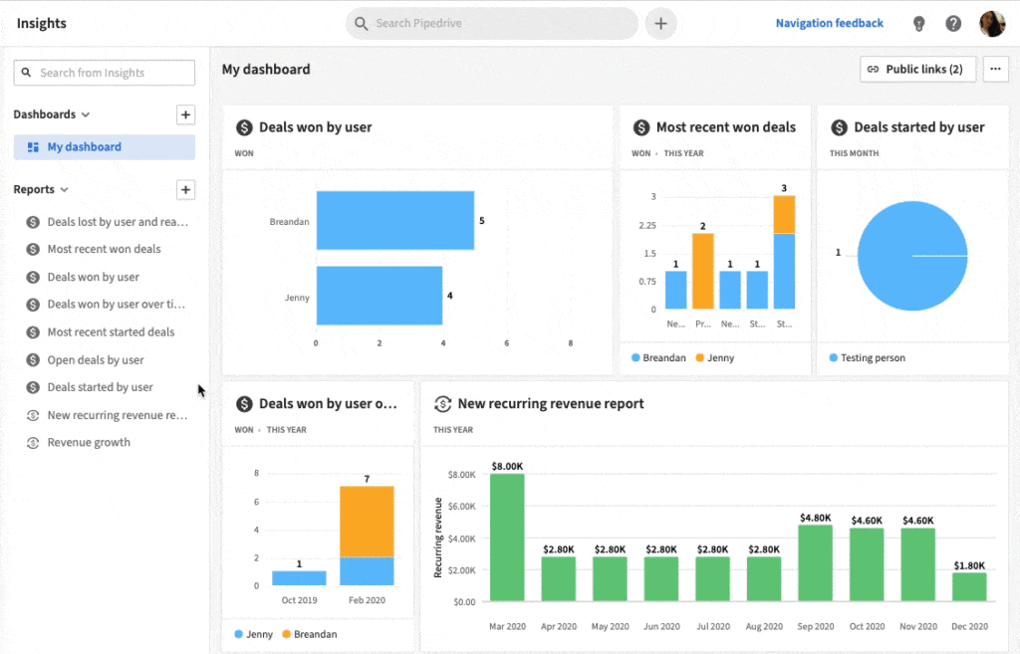
Task: Open the Most recent started deals report
Action: (111, 332)
